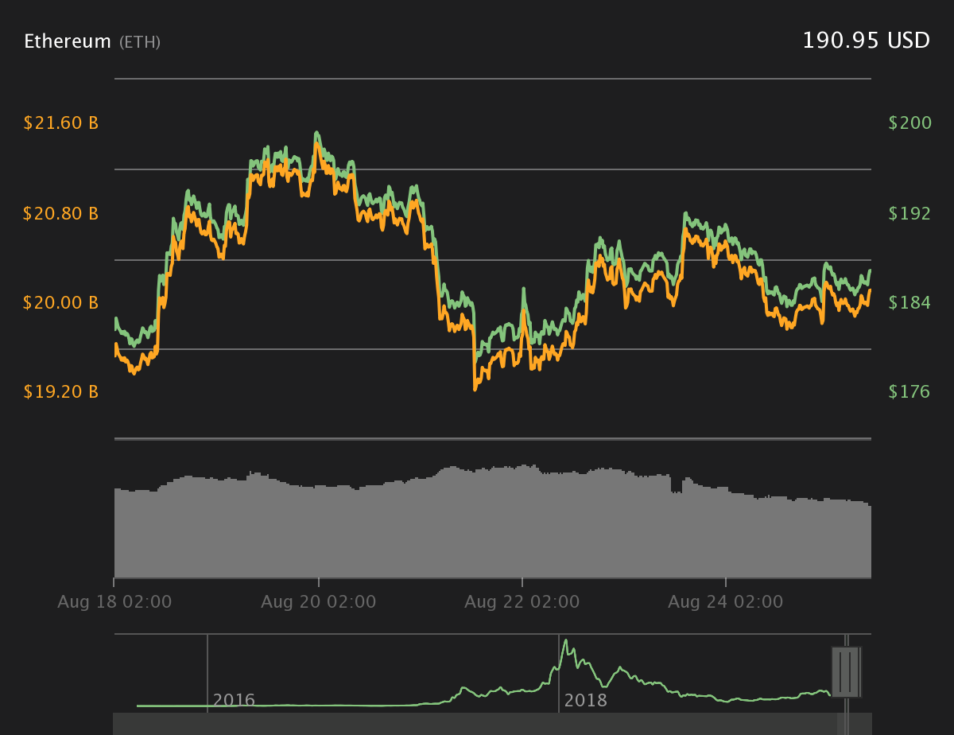The height and width of the screenshot is (735, 954).
Task: Click the Aug 22 02:00 date label
Action: click(x=522, y=602)
